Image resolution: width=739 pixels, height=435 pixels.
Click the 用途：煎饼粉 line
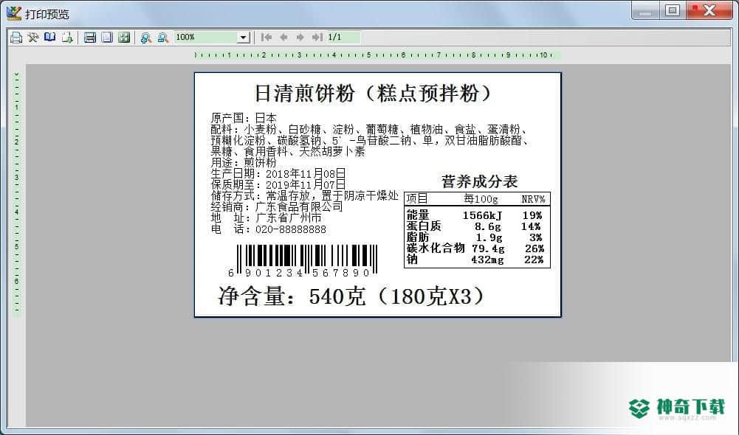coord(243,162)
